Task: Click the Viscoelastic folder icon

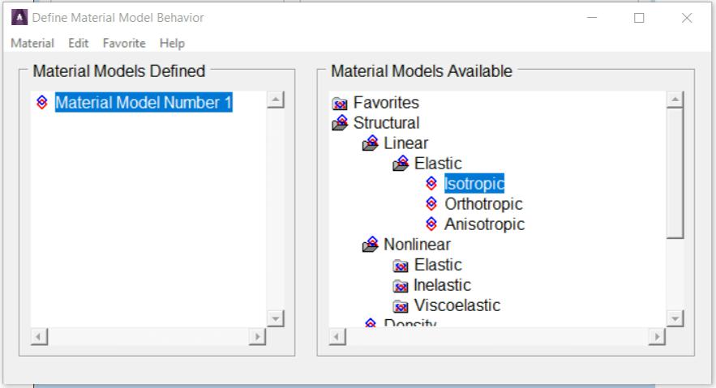Action: click(x=400, y=306)
